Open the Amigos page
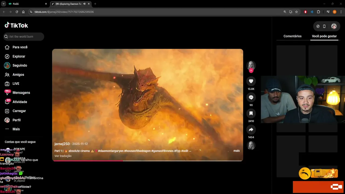 click(15, 75)
